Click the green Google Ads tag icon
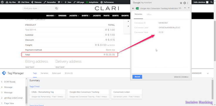The image size is (216, 106). pos(137,8)
